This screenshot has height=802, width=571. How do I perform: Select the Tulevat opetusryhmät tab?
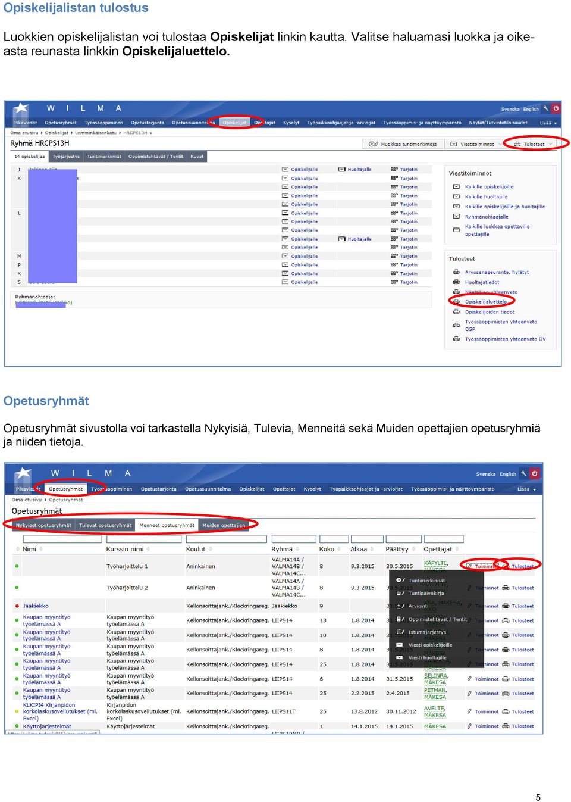pos(105,525)
